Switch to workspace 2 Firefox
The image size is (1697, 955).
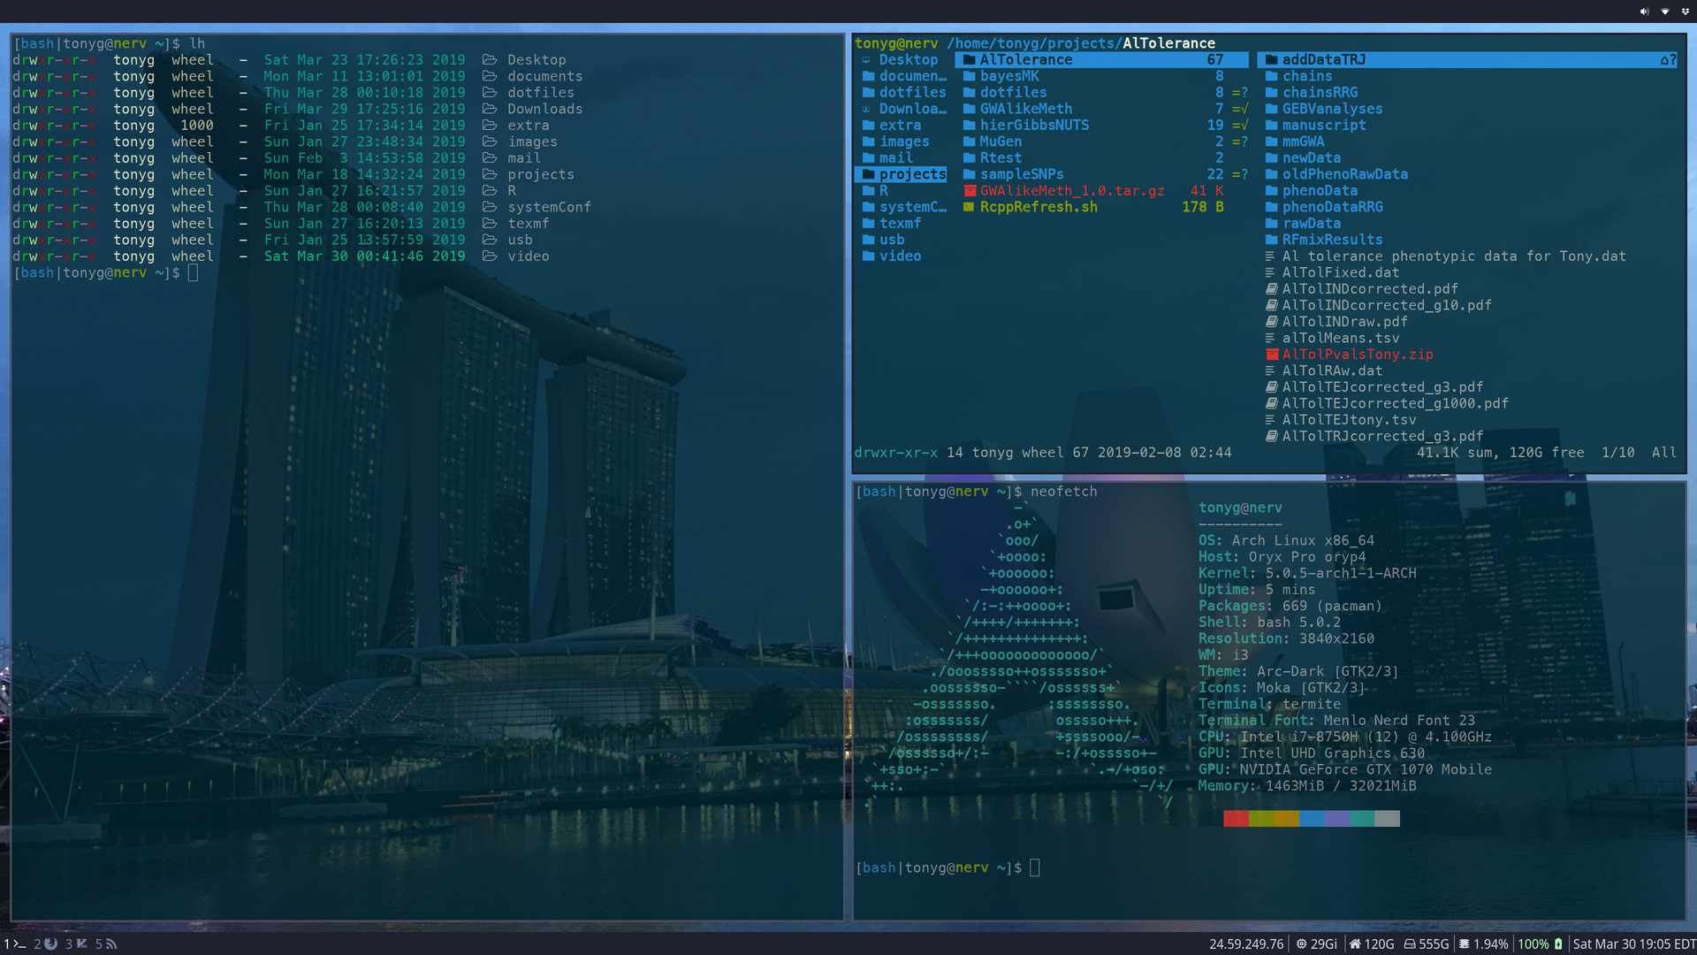coord(46,944)
